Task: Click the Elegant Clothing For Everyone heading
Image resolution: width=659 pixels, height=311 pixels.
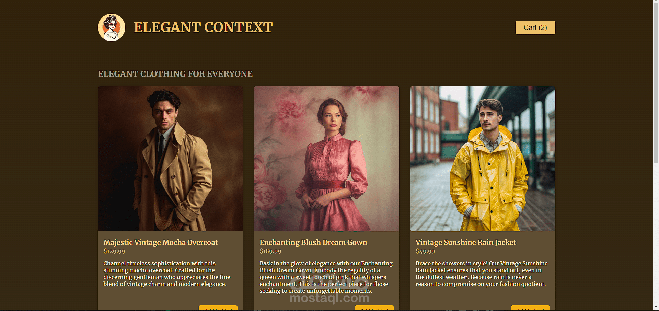Action: [175, 74]
